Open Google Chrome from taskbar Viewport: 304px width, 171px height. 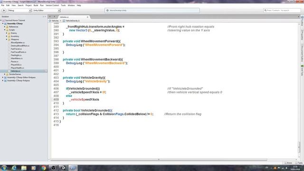[43, 168]
